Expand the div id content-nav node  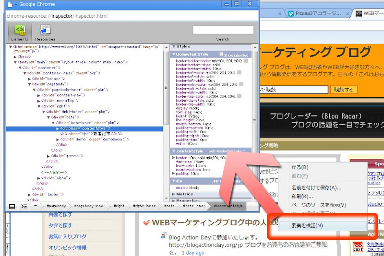[39, 95]
